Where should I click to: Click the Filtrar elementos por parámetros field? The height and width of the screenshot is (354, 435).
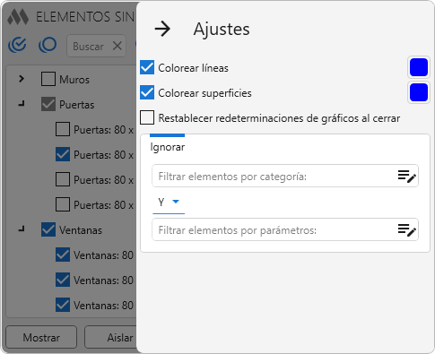click(x=285, y=229)
